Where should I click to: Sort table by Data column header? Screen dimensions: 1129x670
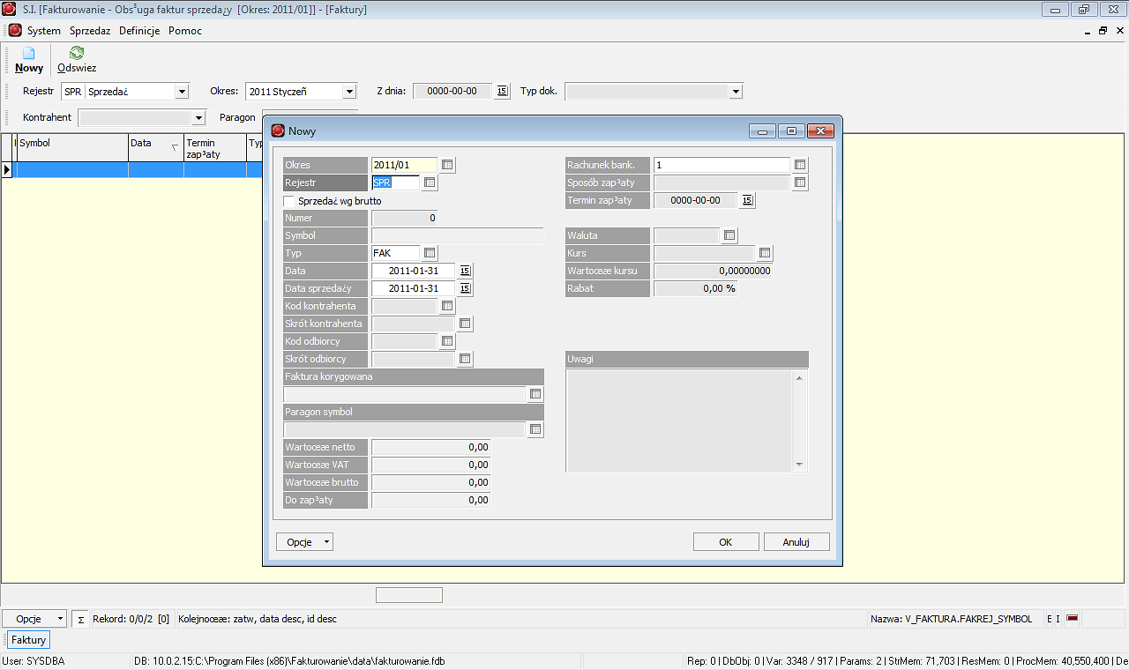click(x=156, y=147)
